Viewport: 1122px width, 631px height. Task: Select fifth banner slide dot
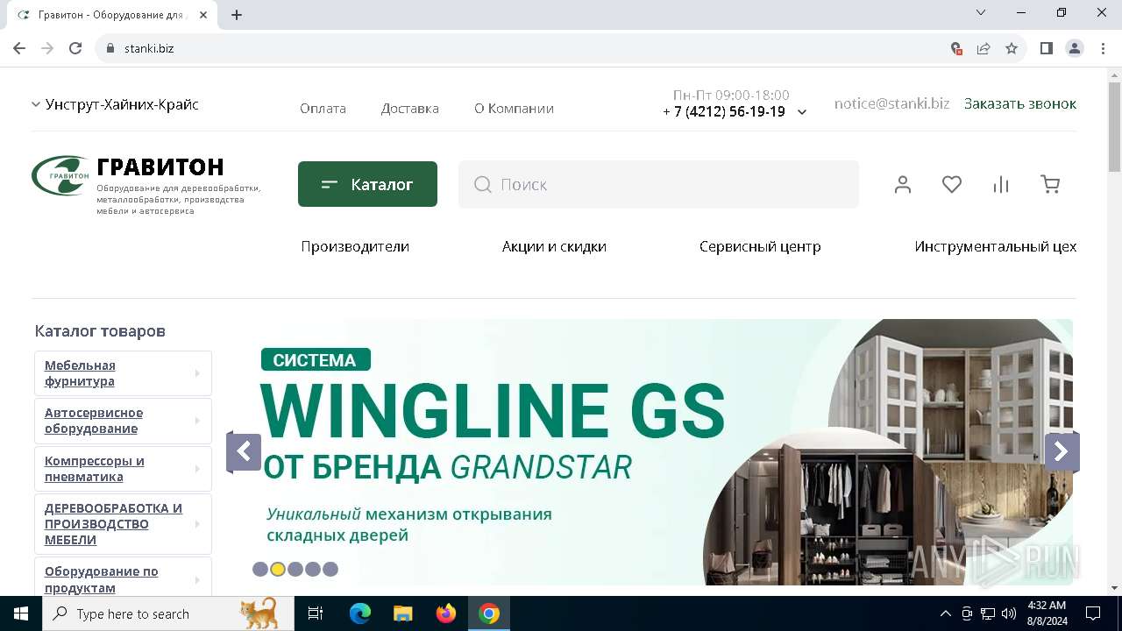330,569
